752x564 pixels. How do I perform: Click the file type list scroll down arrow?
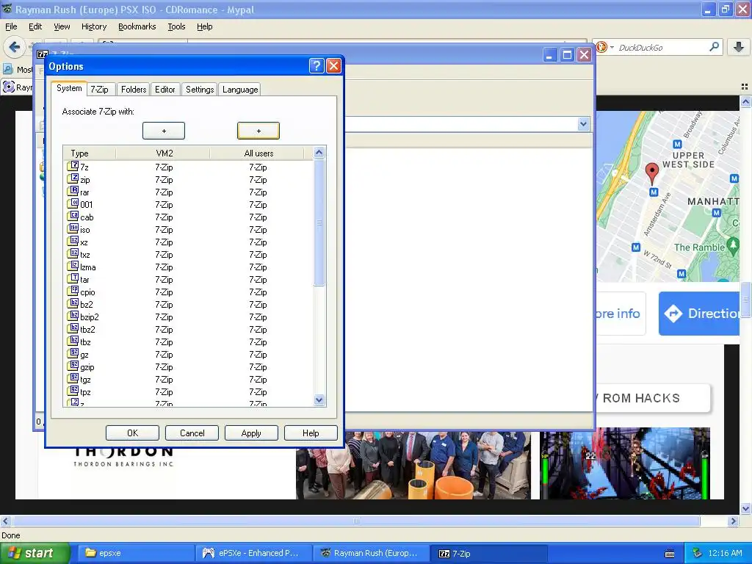[x=319, y=399]
